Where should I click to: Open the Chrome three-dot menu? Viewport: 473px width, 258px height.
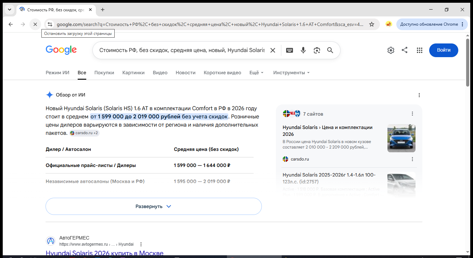click(462, 24)
